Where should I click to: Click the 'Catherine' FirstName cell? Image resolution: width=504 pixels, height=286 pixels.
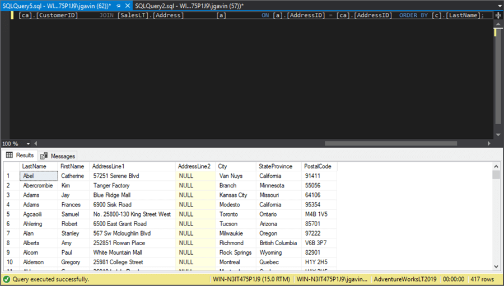point(73,176)
